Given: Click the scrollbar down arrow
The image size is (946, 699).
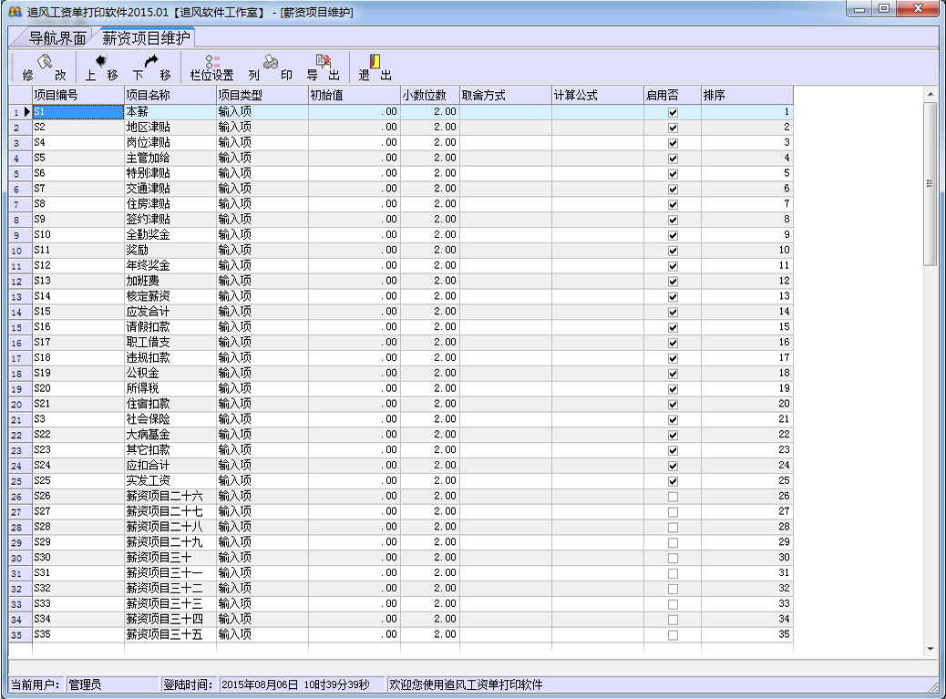Looking at the screenshot, I should pyautogui.click(x=930, y=649).
